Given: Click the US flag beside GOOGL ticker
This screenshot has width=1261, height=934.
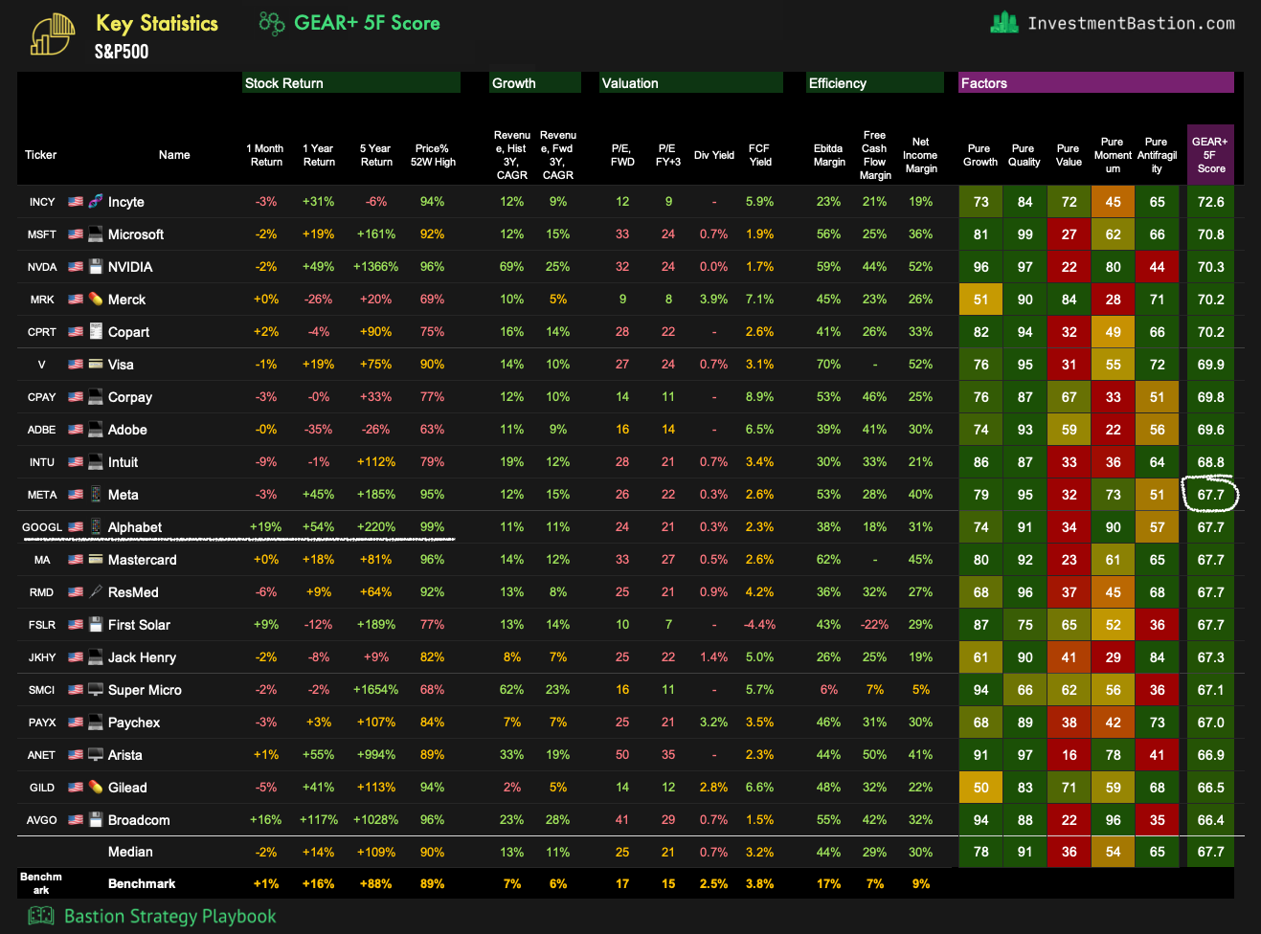Looking at the screenshot, I should coord(76,527).
